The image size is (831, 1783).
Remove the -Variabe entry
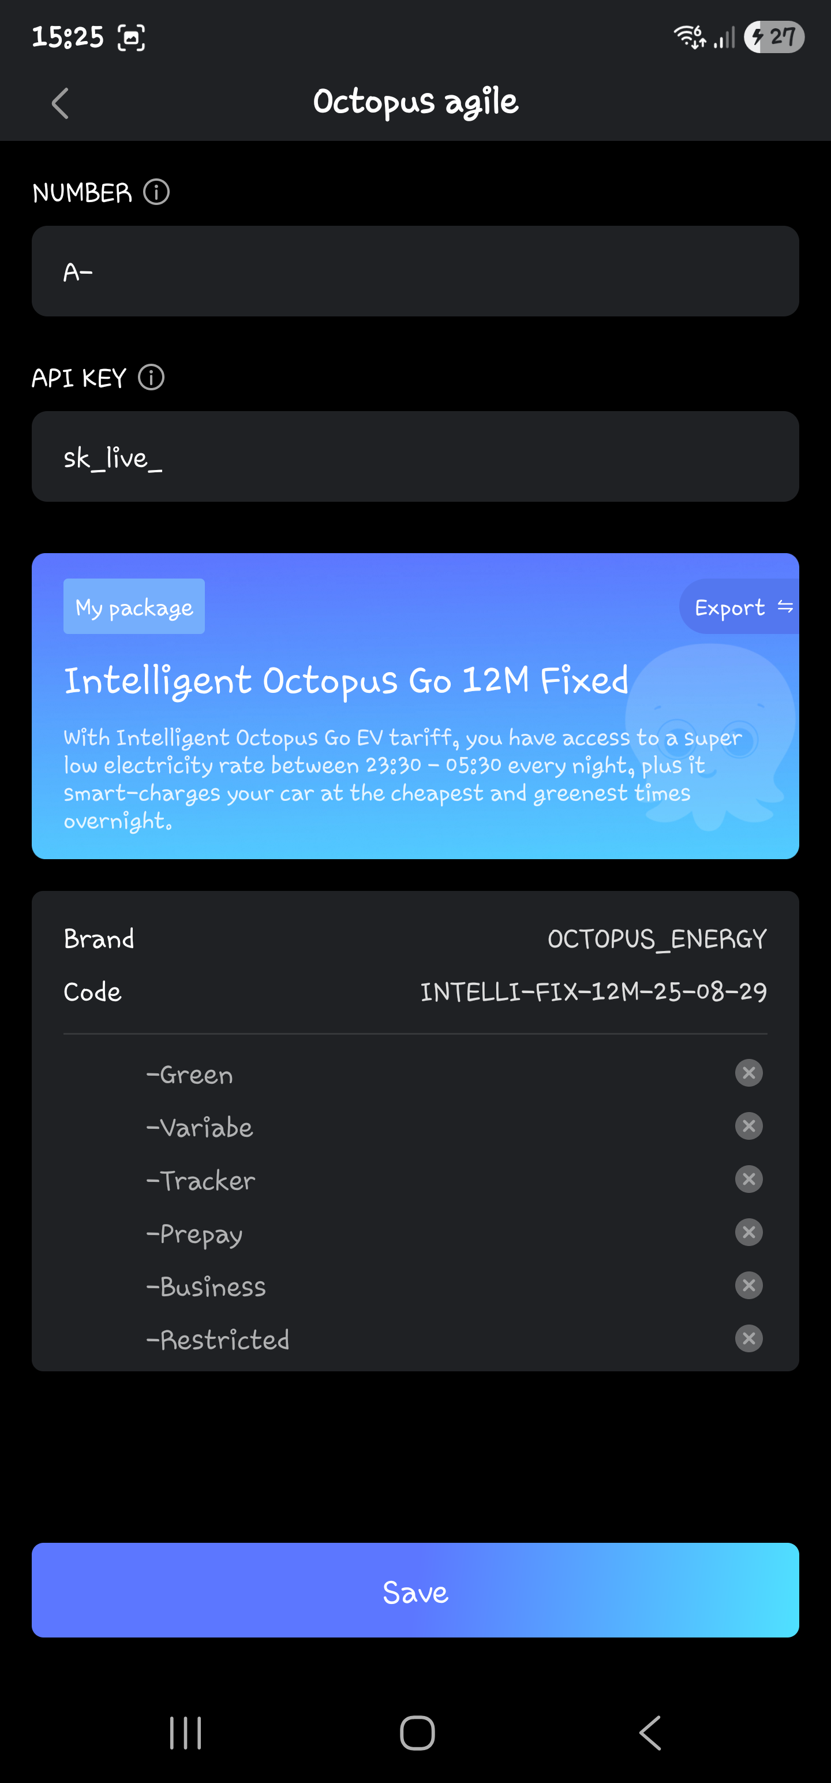click(x=748, y=1126)
